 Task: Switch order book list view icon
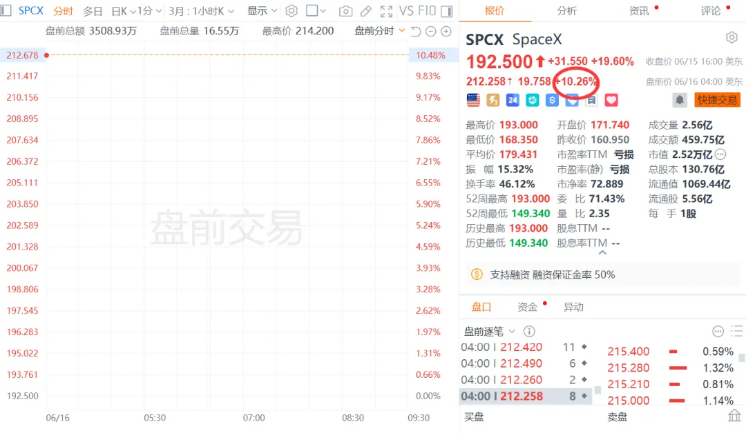(737, 332)
